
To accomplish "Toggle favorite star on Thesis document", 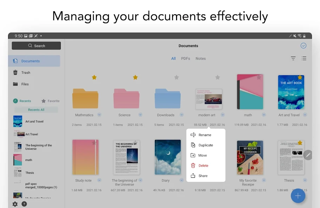I will click(300, 143).
